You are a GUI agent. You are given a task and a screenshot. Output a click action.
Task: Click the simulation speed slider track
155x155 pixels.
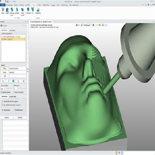(x=9, y=89)
